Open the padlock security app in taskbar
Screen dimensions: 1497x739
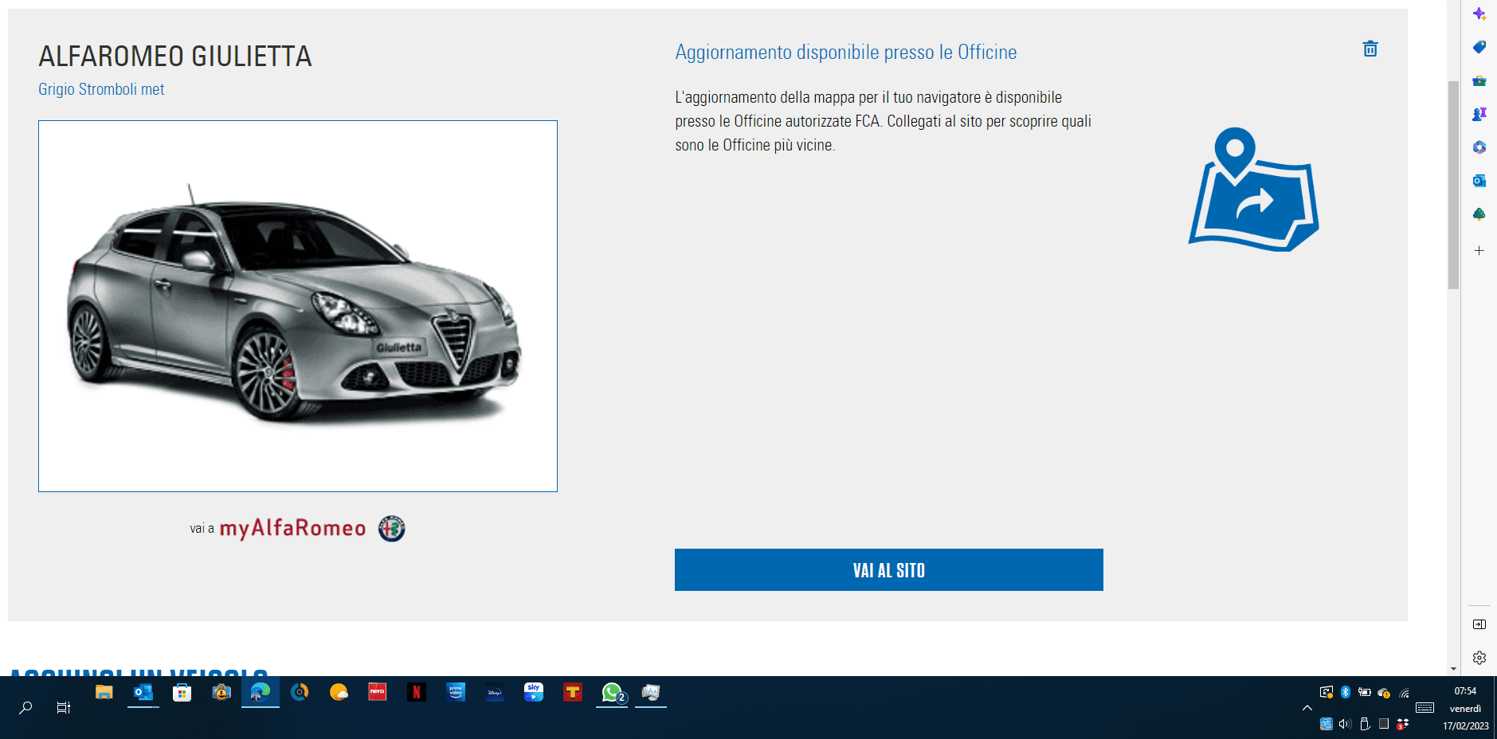coord(221,692)
